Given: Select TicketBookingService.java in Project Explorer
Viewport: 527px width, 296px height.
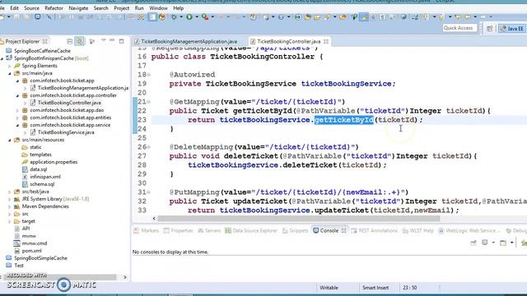Looking at the screenshot, I should pos(66,132).
